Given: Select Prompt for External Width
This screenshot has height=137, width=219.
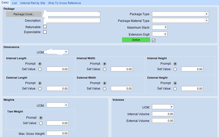Looking at the screenshot, I should [105, 83].
